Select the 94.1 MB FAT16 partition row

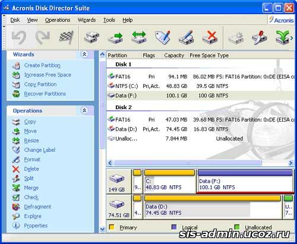tap(200, 77)
